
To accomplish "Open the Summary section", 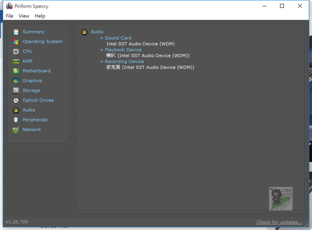I will tap(34, 32).
